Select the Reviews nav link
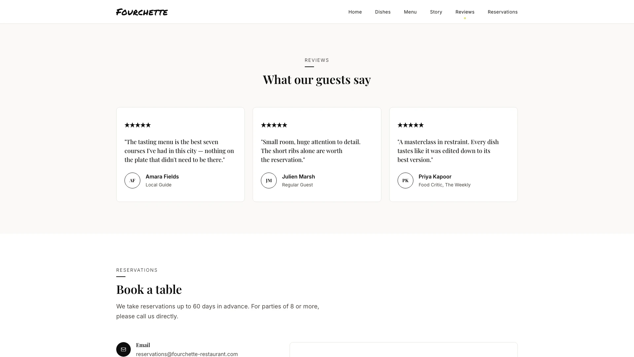The height and width of the screenshot is (357, 634). (465, 12)
